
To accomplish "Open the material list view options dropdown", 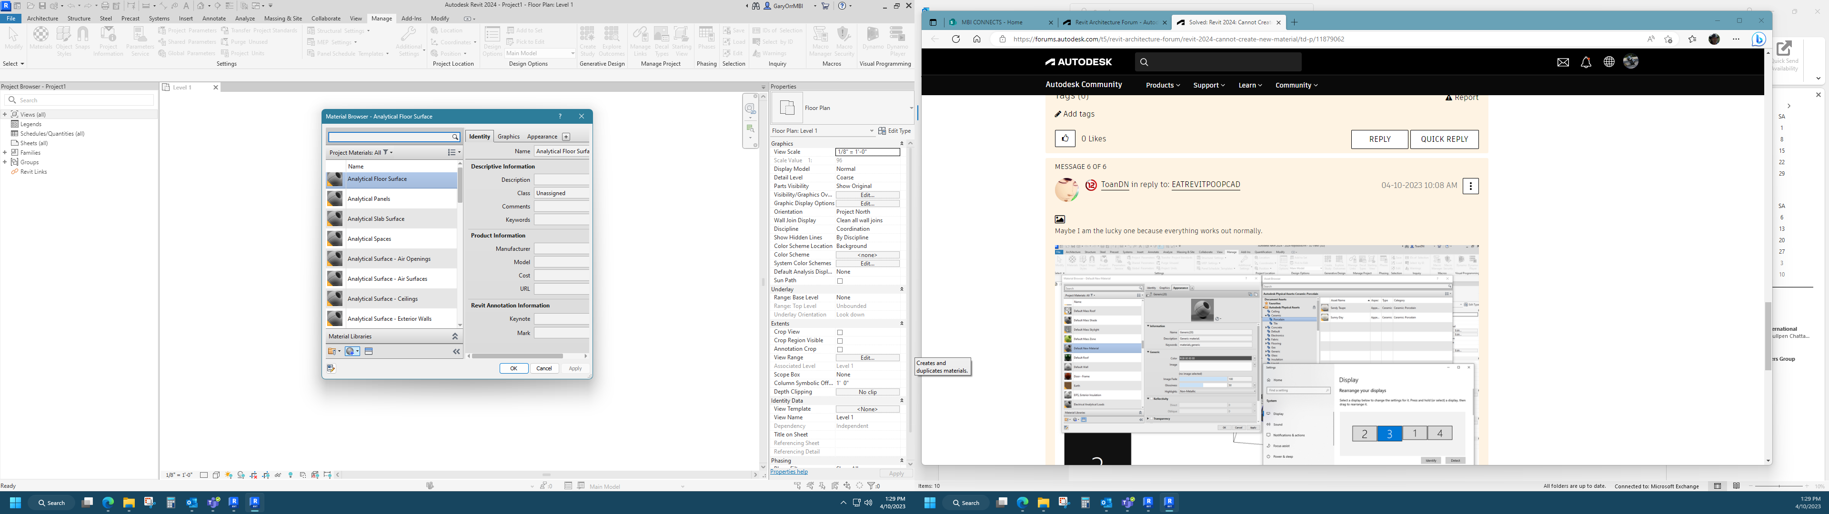I will (x=454, y=153).
